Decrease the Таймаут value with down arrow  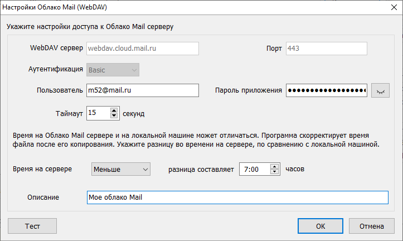click(114, 116)
